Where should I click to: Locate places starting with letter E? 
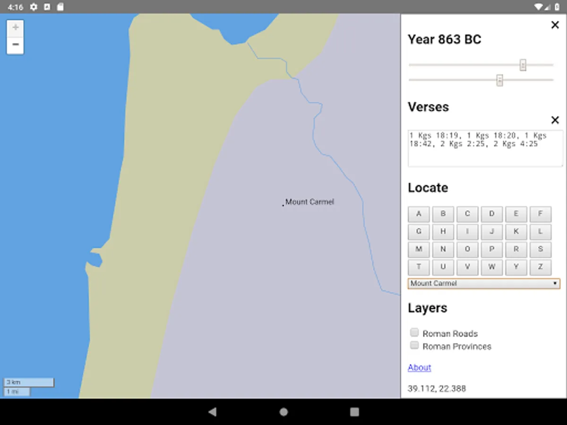pyautogui.click(x=516, y=214)
